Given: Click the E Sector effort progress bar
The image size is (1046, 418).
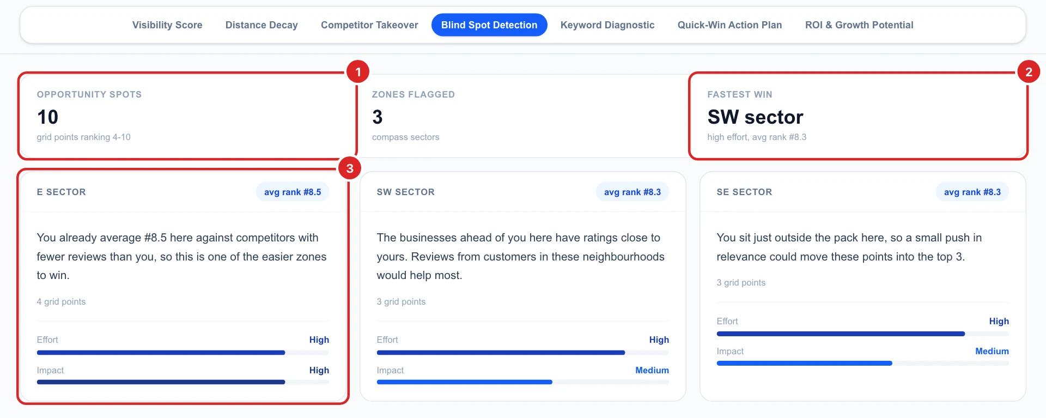Looking at the screenshot, I should 183,353.
